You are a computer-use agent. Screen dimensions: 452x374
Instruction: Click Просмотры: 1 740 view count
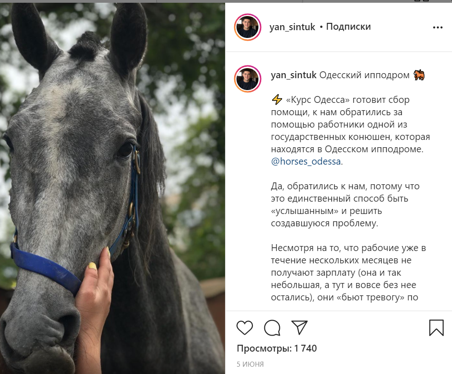[x=277, y=348]
